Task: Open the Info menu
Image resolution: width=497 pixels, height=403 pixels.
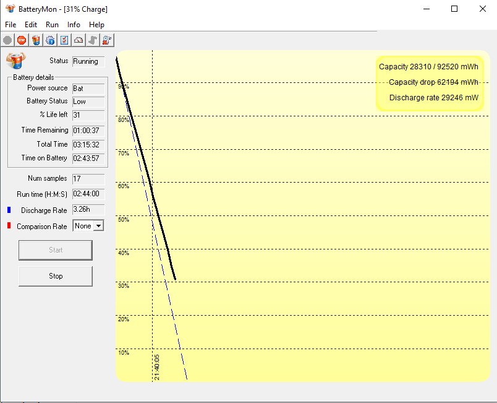Action: (74, 25)
